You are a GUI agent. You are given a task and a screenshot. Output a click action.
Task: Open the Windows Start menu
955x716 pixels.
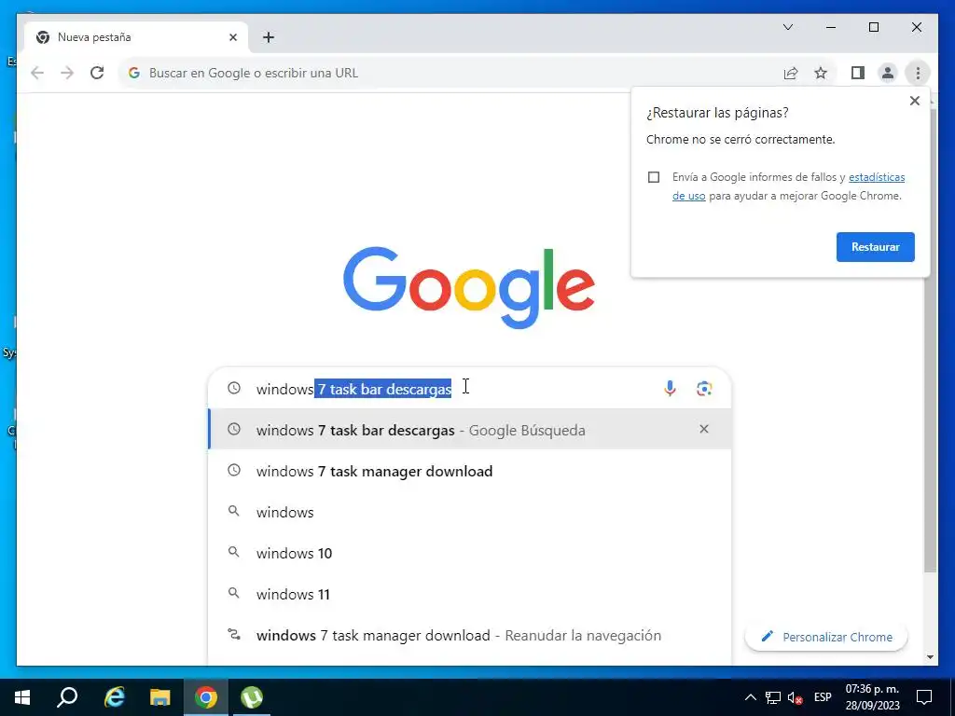click(22, 697)
